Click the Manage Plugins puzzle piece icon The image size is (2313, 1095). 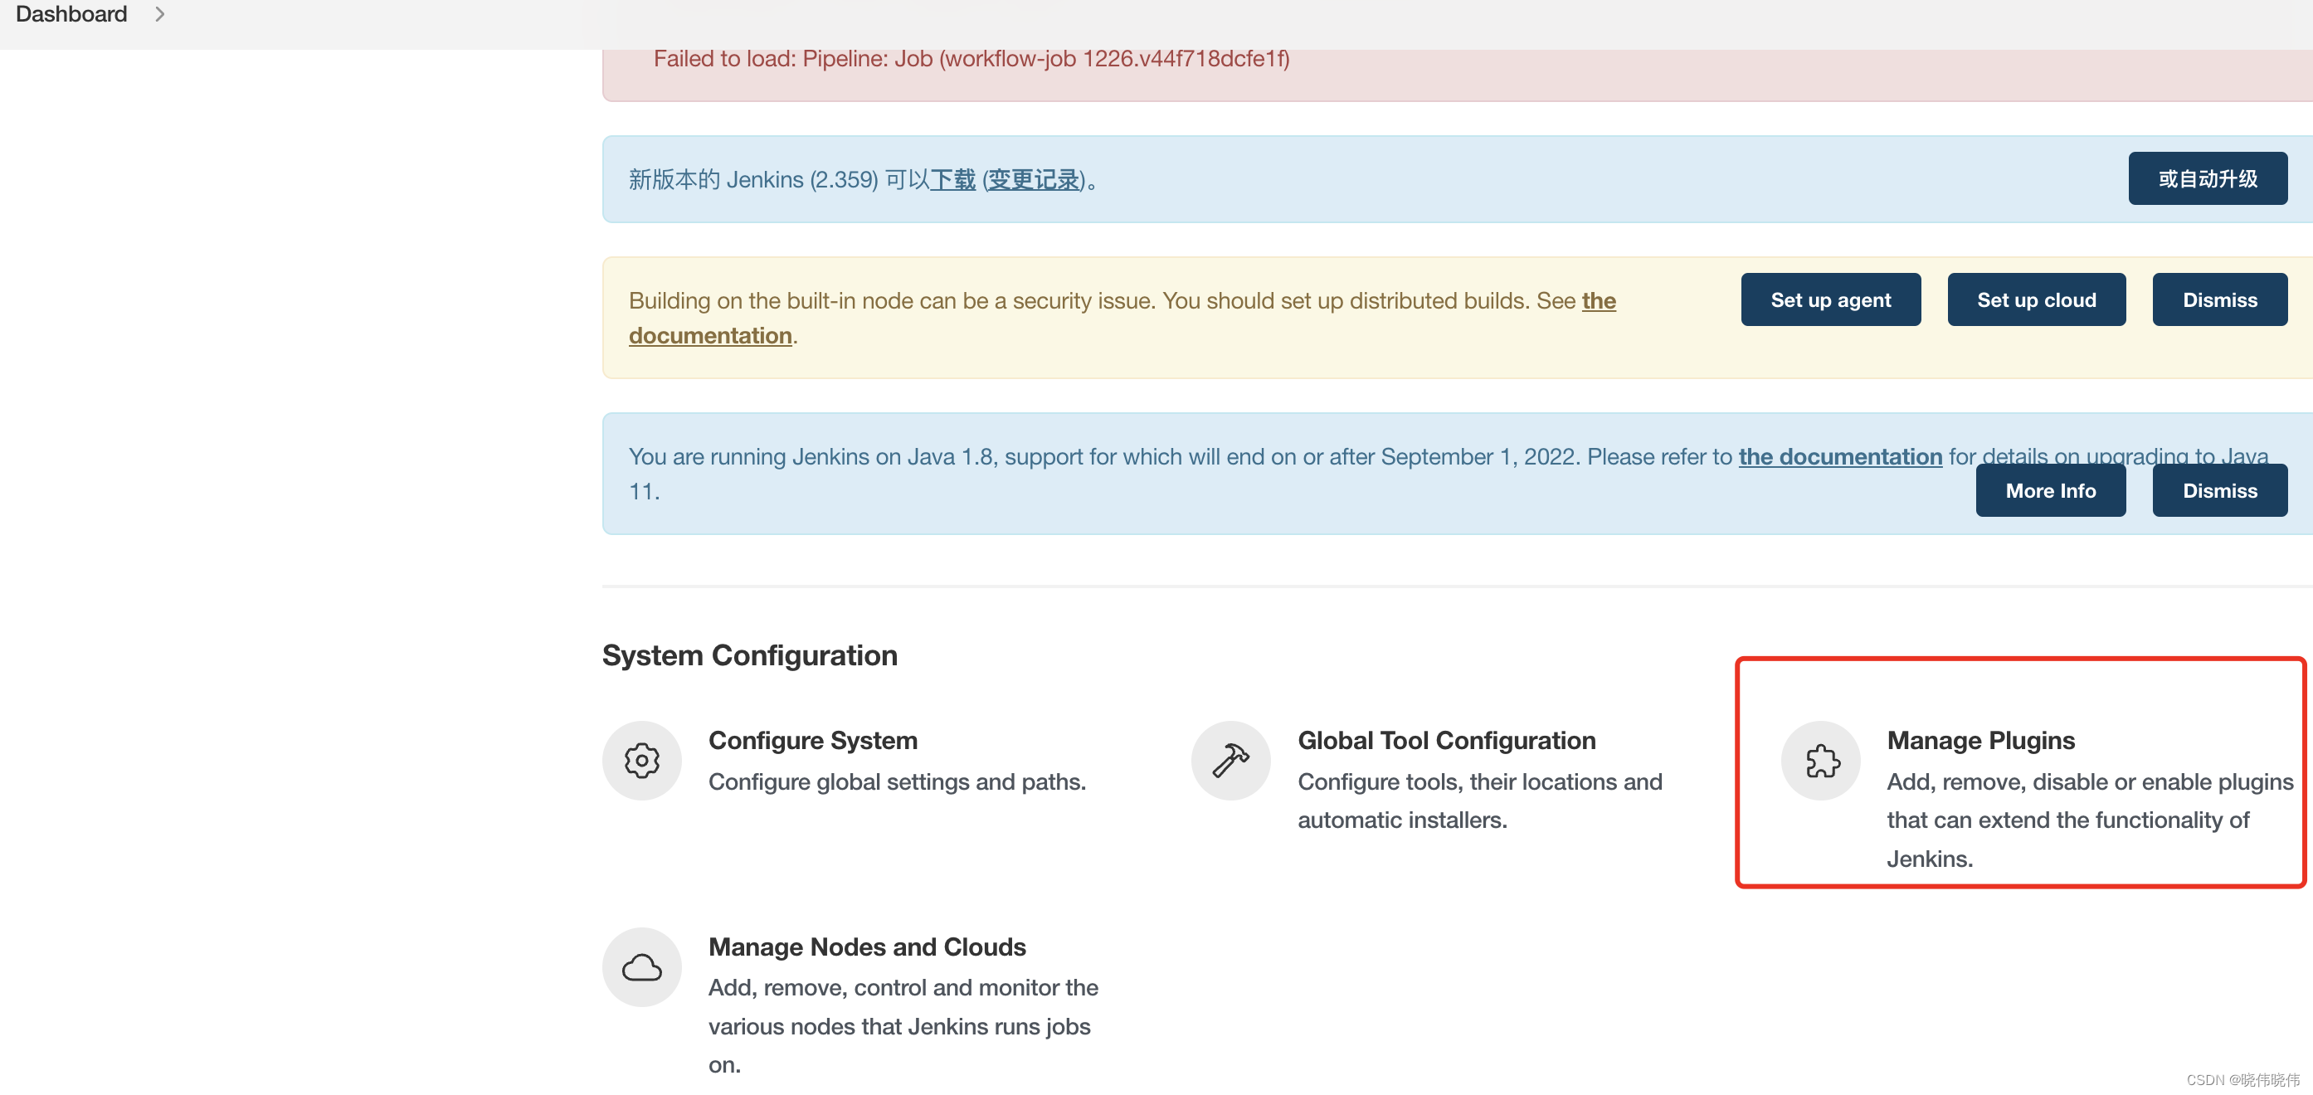(1820, 760)
